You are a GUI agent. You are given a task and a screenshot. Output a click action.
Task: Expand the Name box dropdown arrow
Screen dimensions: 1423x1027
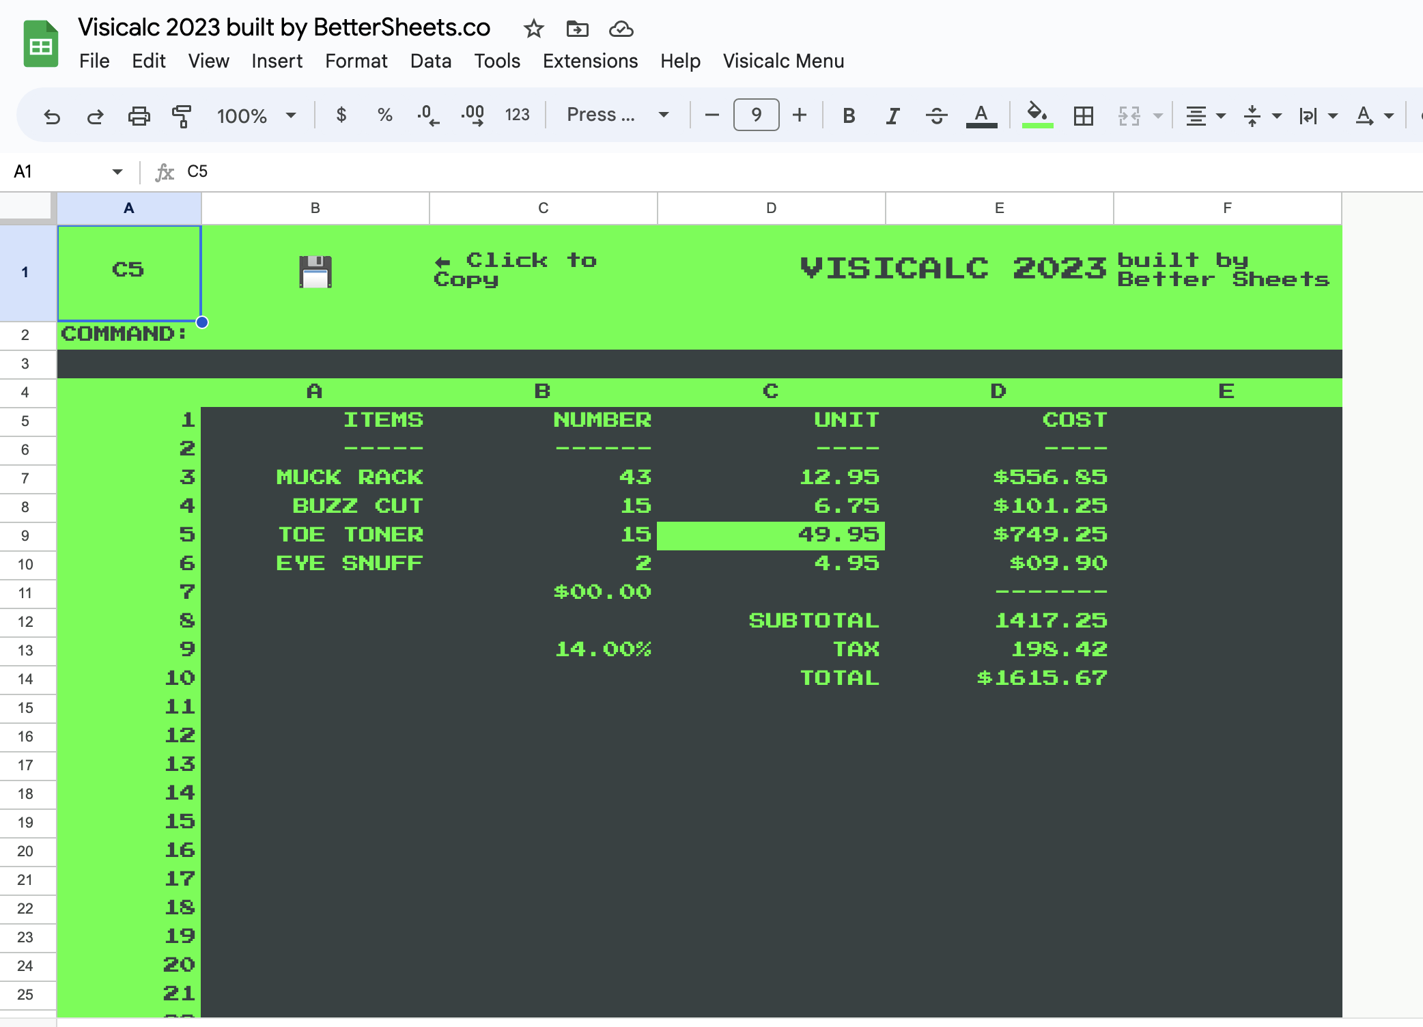tap(117, 171)
